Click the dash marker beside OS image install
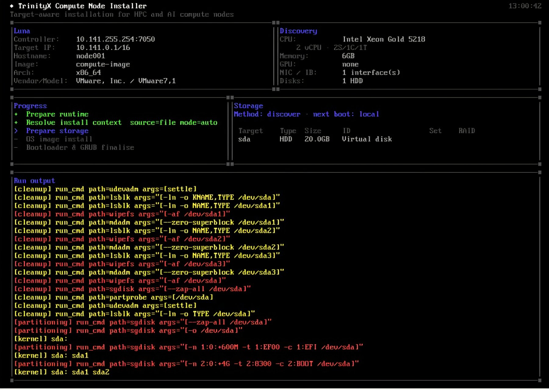 (16, 139)
